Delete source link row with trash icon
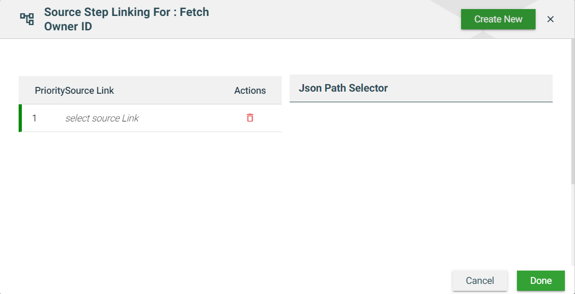 250,118
